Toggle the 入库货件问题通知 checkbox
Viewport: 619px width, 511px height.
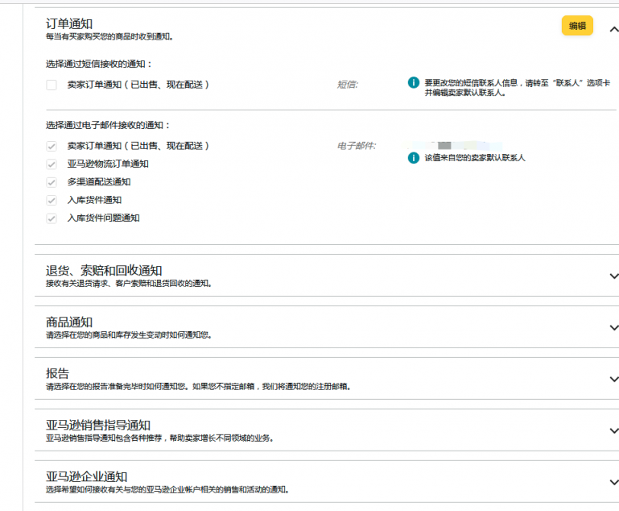[52, 218]
